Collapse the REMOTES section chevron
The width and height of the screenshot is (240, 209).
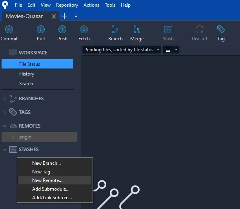point(5,126)
